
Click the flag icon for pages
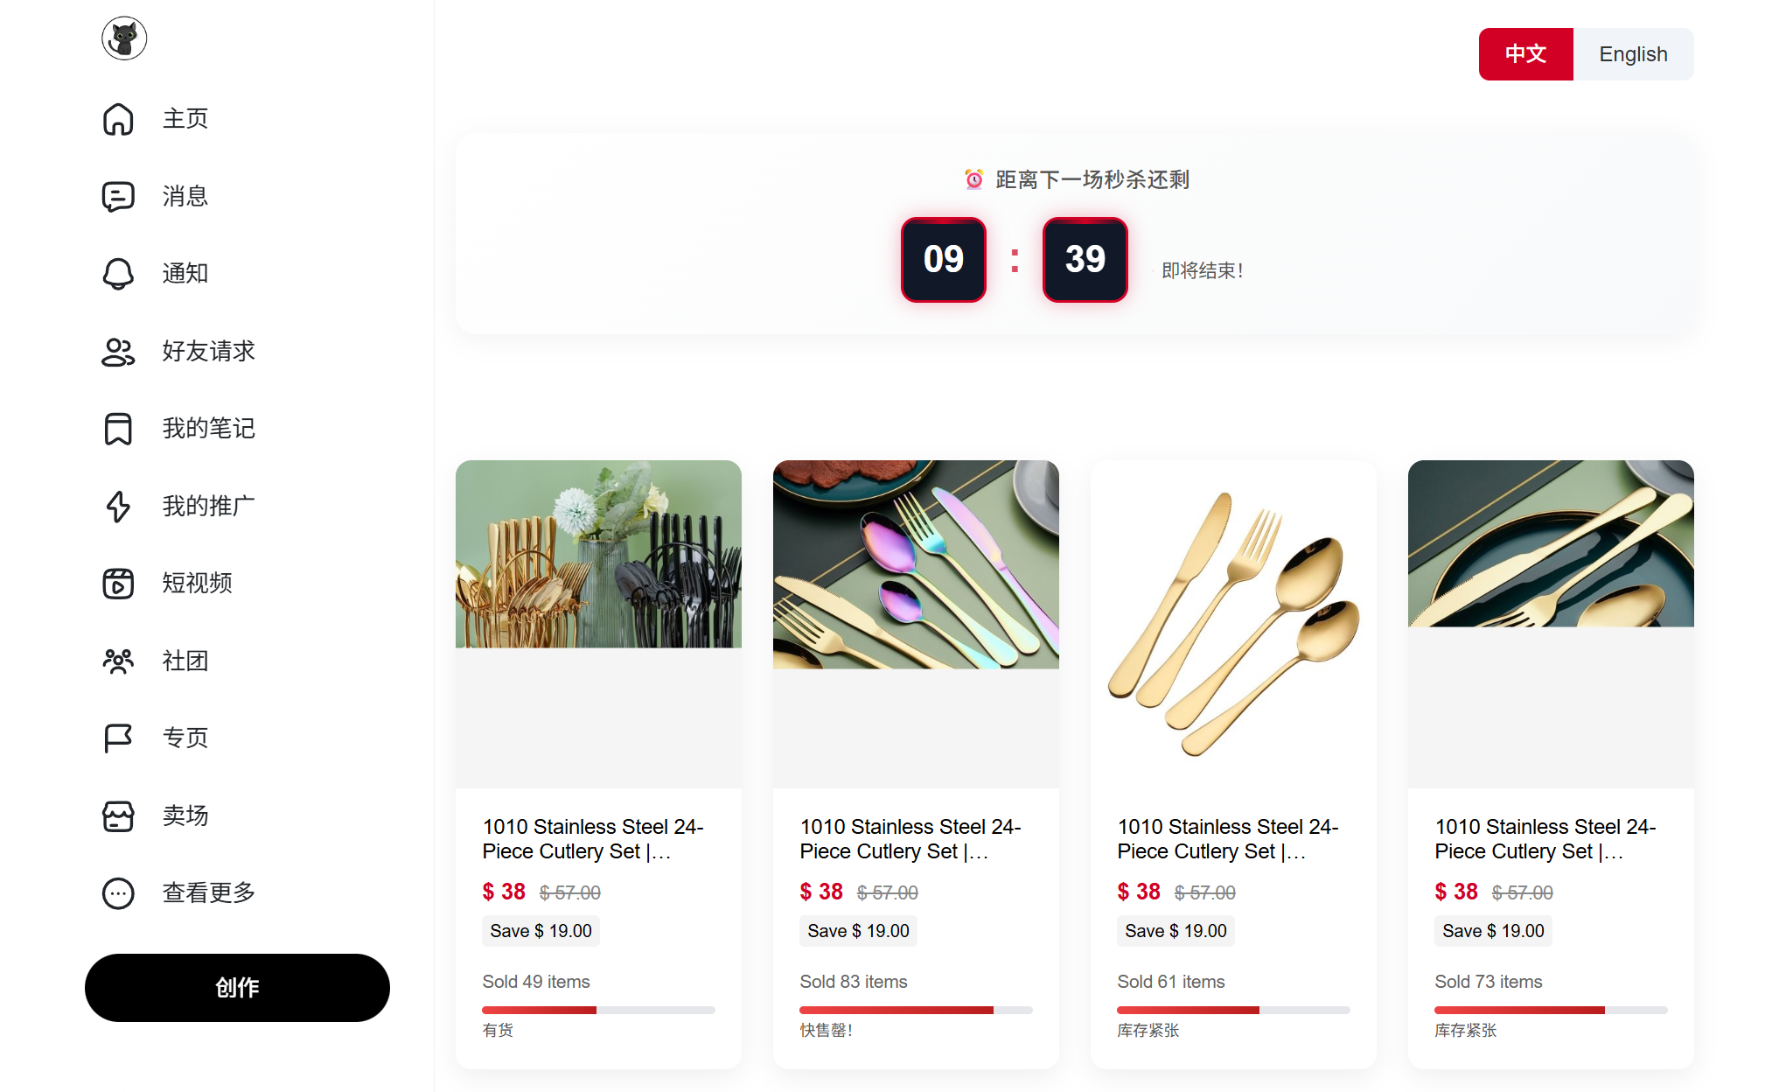click(118, 738)
